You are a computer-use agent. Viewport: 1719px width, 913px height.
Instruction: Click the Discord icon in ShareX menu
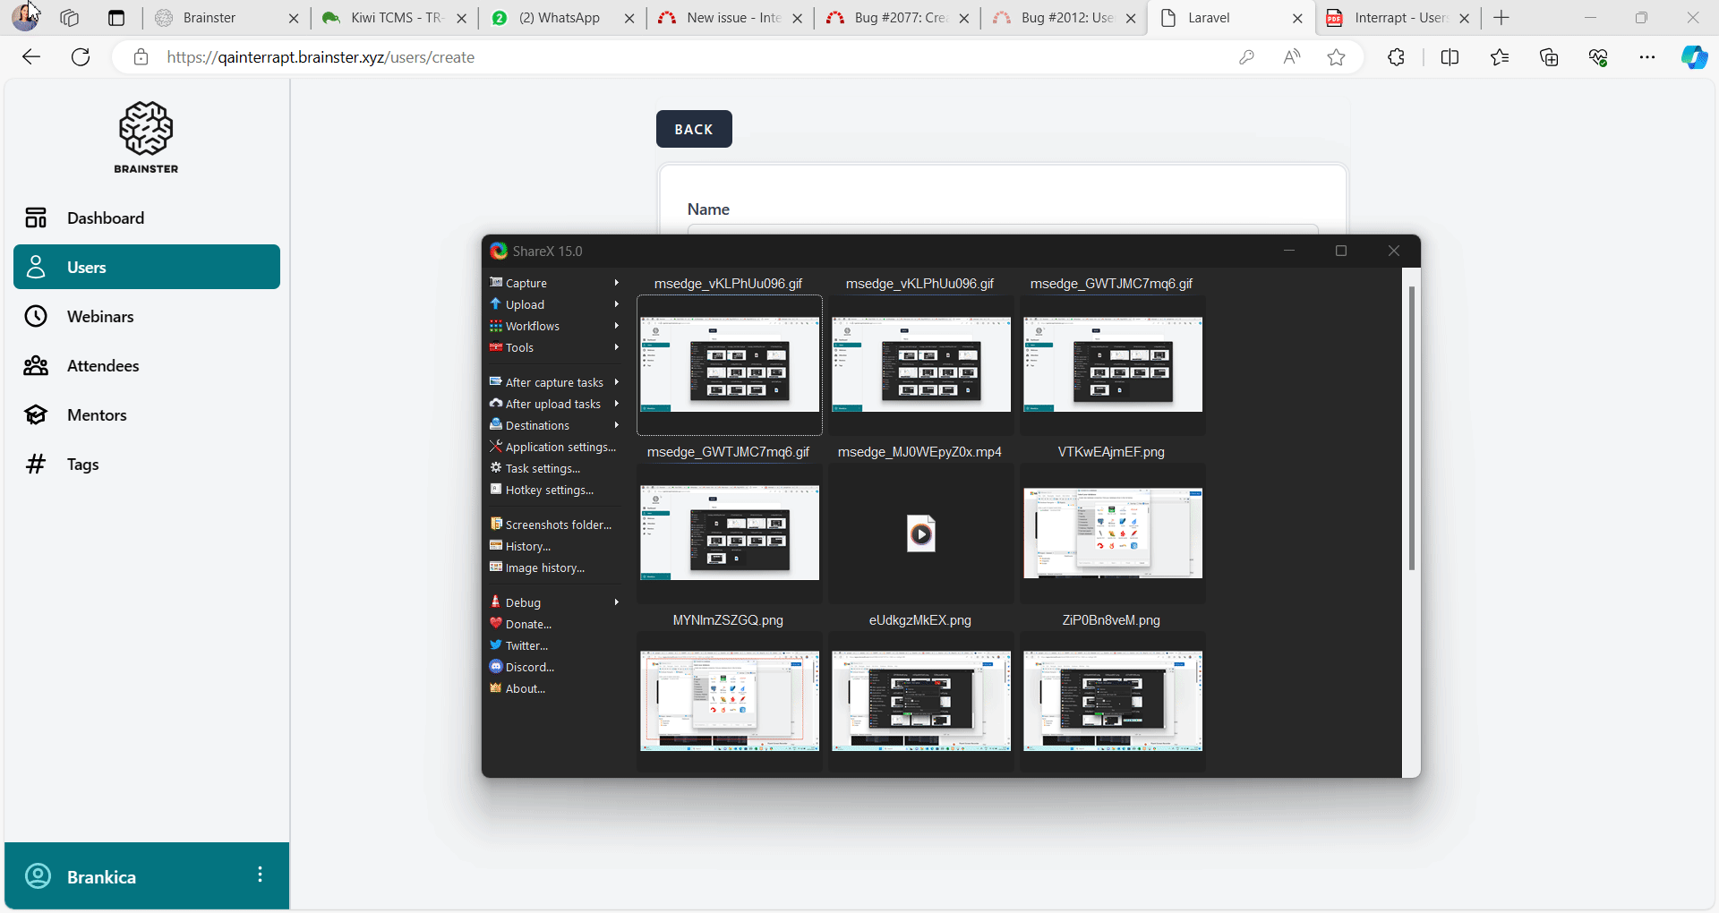click(x=496, y=666)
